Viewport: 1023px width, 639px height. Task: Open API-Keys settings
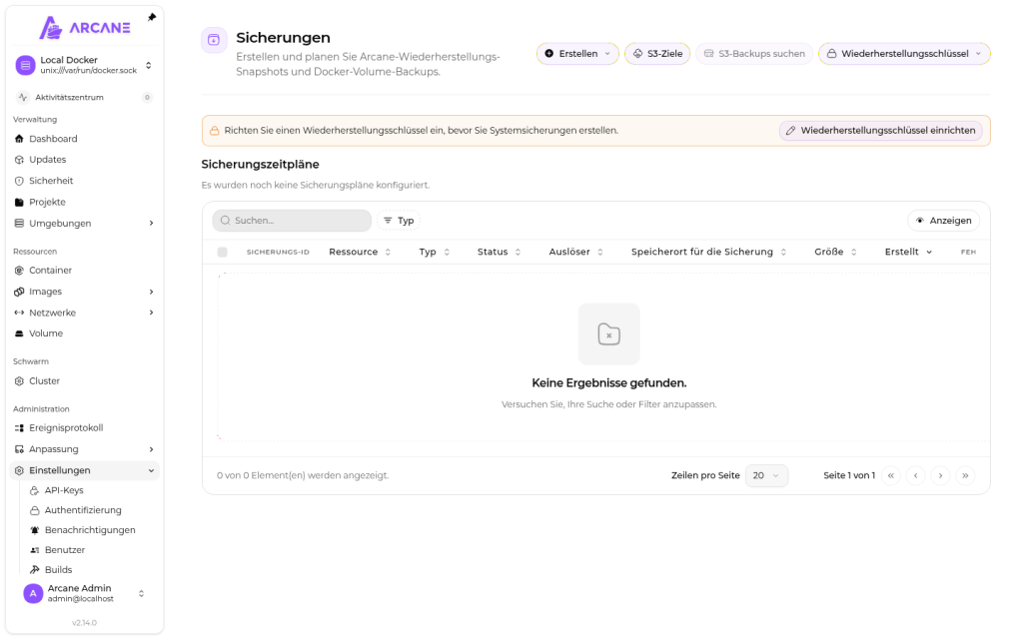pos(91,491)
